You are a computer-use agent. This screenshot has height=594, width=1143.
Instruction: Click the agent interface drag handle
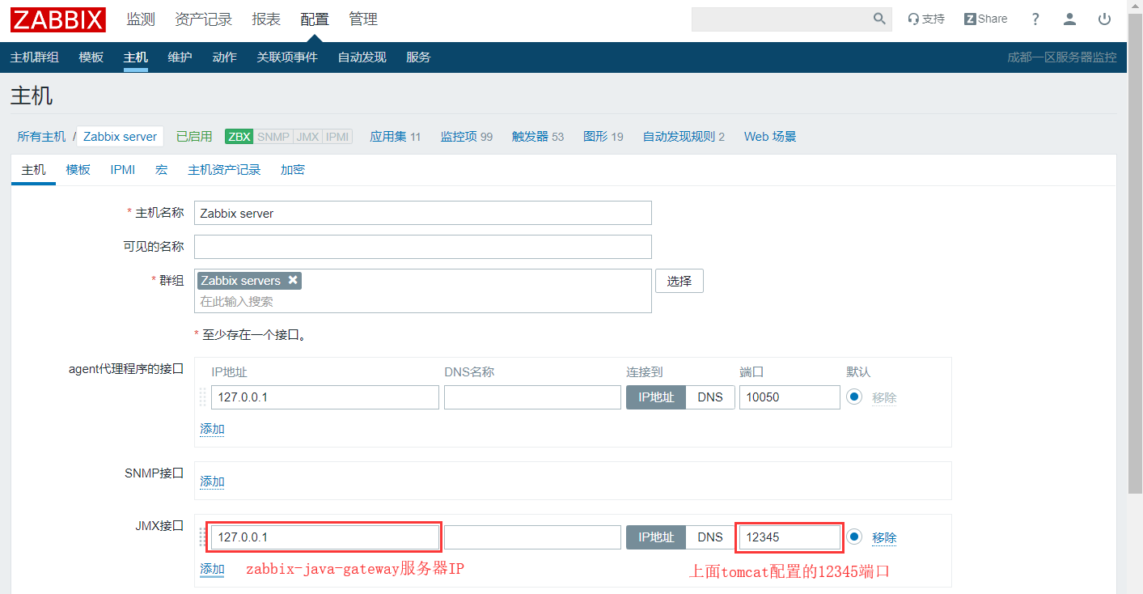point(202,397)
